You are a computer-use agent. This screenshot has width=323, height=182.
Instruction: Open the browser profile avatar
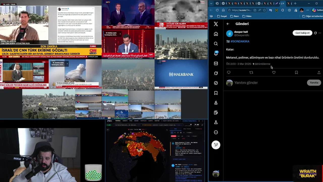click(302, 10)
